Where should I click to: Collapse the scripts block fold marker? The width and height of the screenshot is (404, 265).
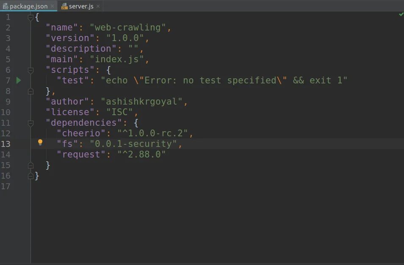(x=30, y=70)
